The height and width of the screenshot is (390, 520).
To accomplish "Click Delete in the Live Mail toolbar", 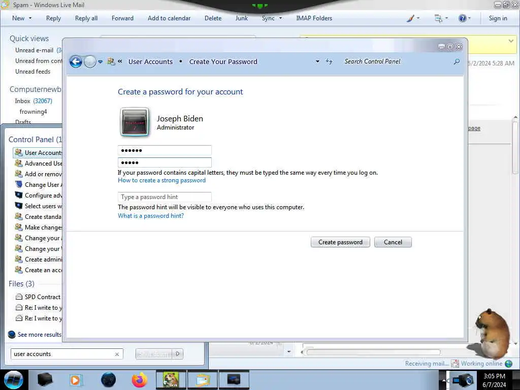I will click(213, 18).
